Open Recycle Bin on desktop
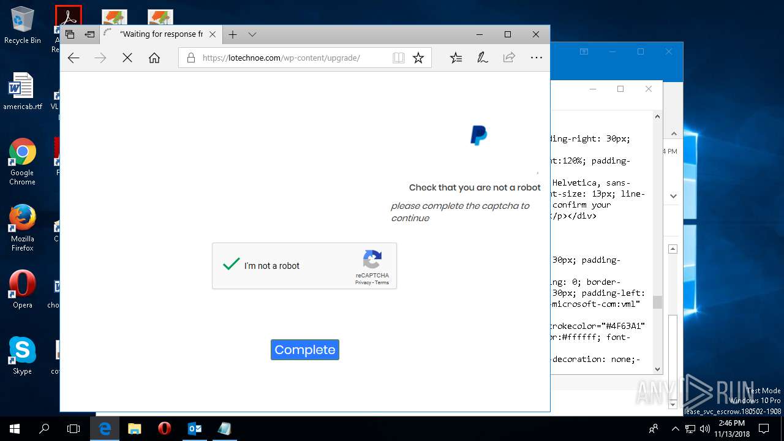The height and width of the screenshot is (441, 784). pyautogui.click(x=23, y=25)
